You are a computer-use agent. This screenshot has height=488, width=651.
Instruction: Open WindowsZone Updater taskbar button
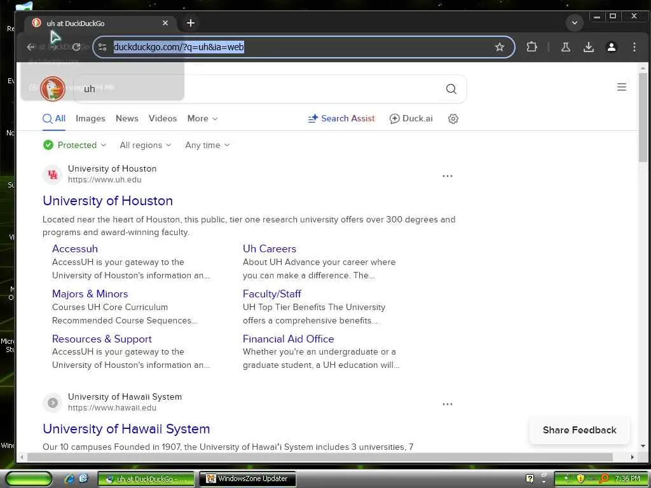248,479
